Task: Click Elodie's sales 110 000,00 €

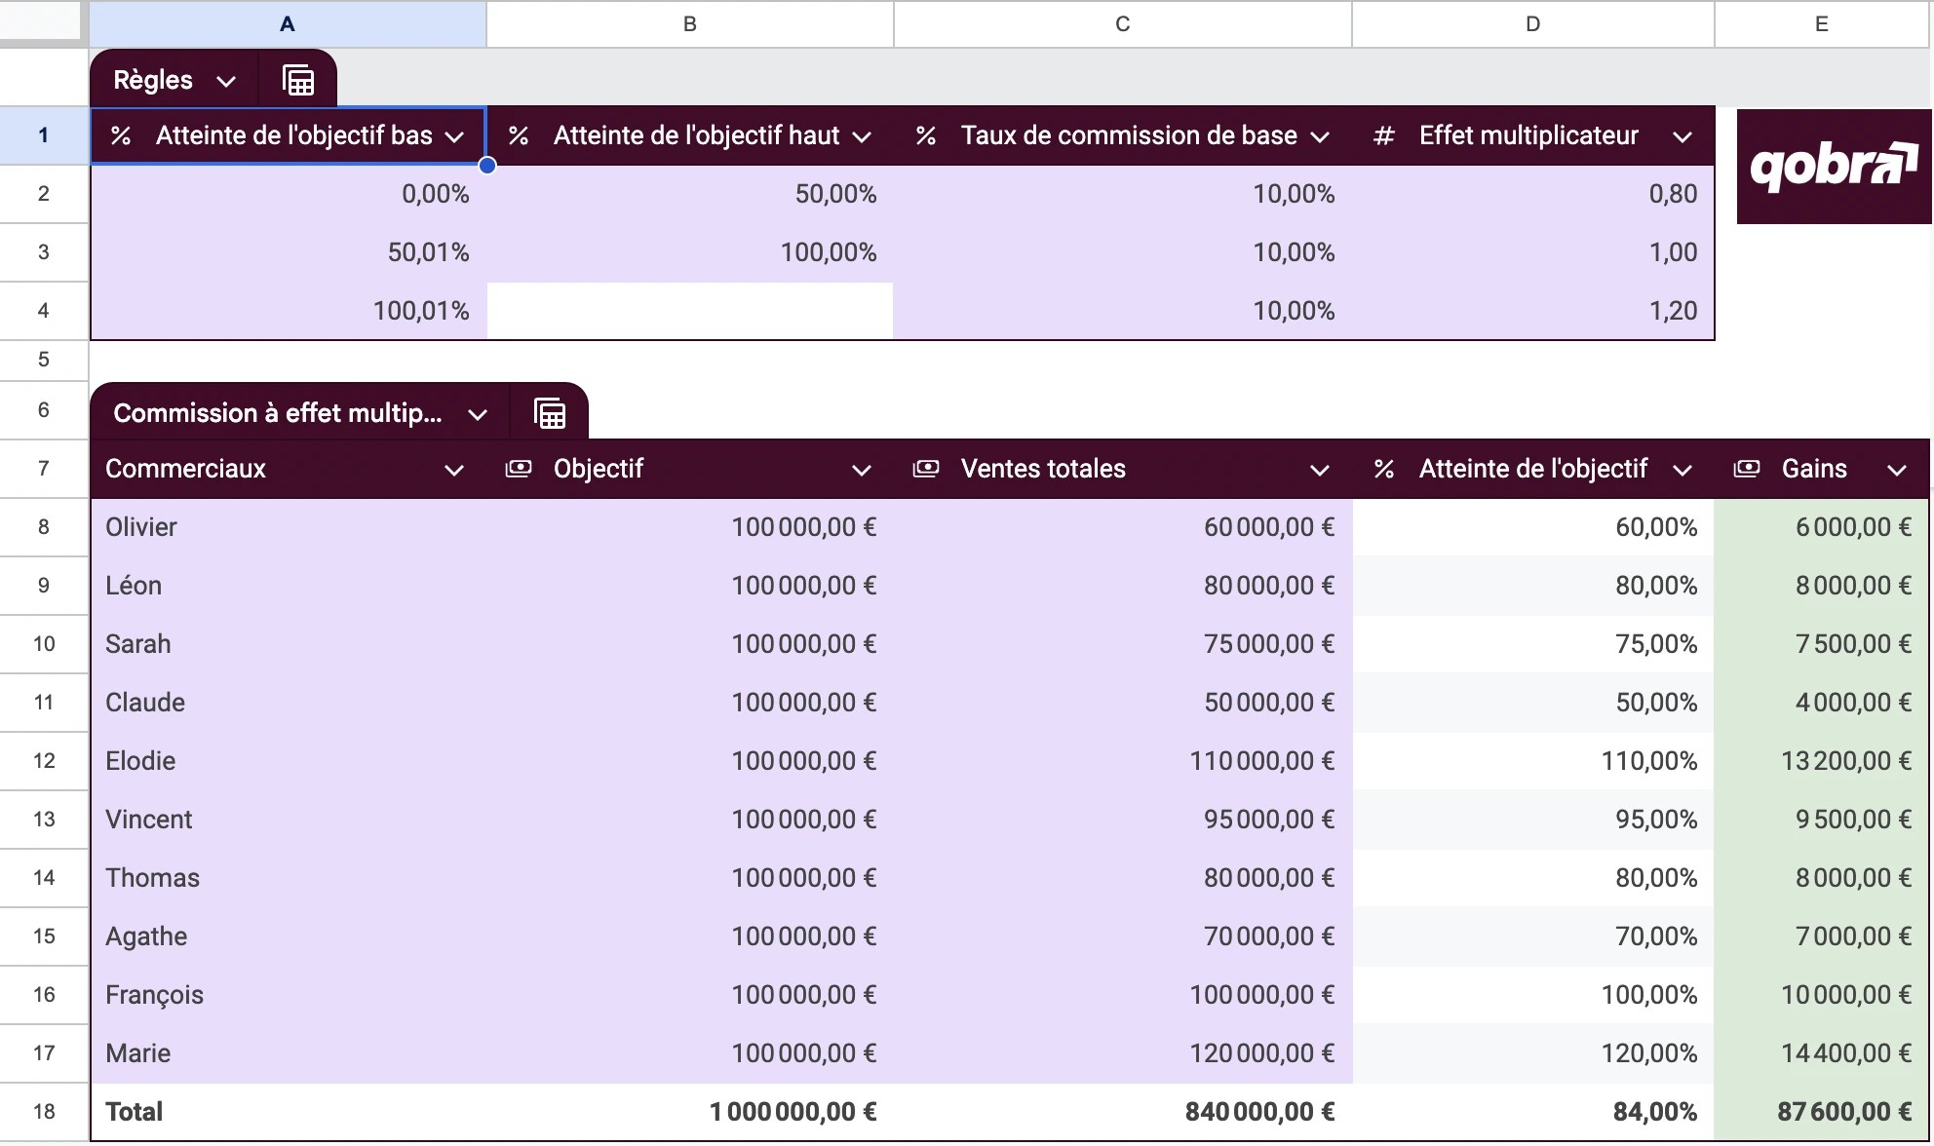Action: pos(1123,761)
